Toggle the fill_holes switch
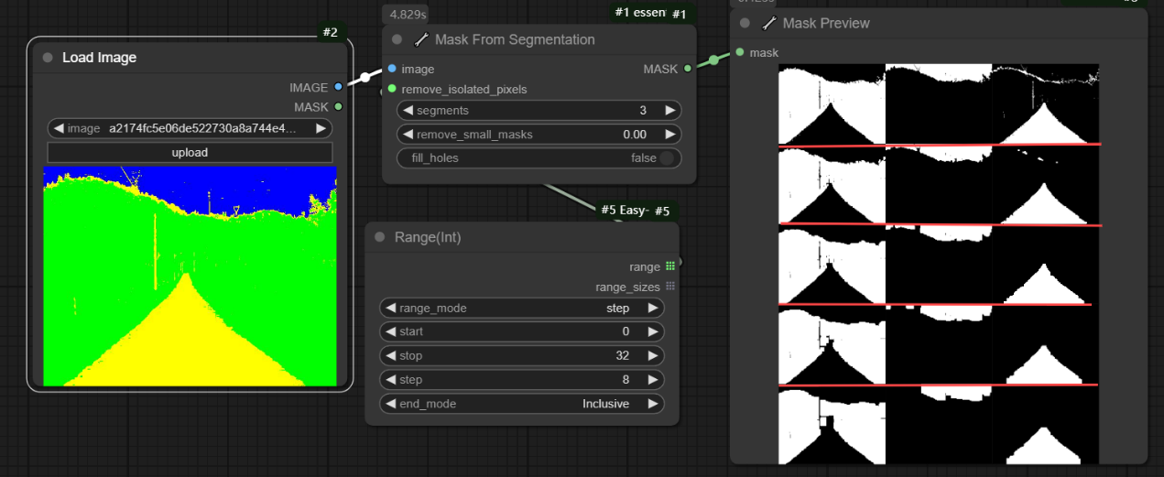Viewport: 1164px width, 477px height. point(666,157)
